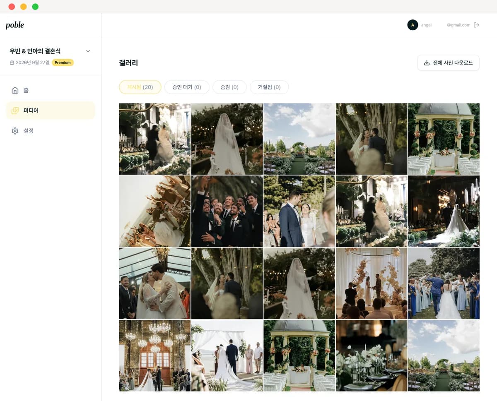This screenshot has height=401, width=497.
Task: Click the calendar icon next to date
Action: coord(12,62)
